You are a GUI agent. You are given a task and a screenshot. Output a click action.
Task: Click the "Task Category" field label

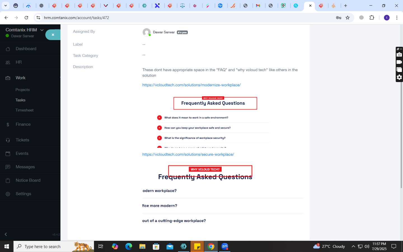pos(85,55)
